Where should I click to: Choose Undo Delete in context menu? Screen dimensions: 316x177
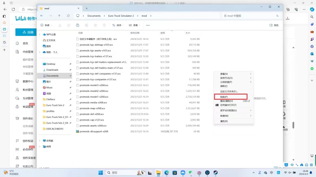234,101
